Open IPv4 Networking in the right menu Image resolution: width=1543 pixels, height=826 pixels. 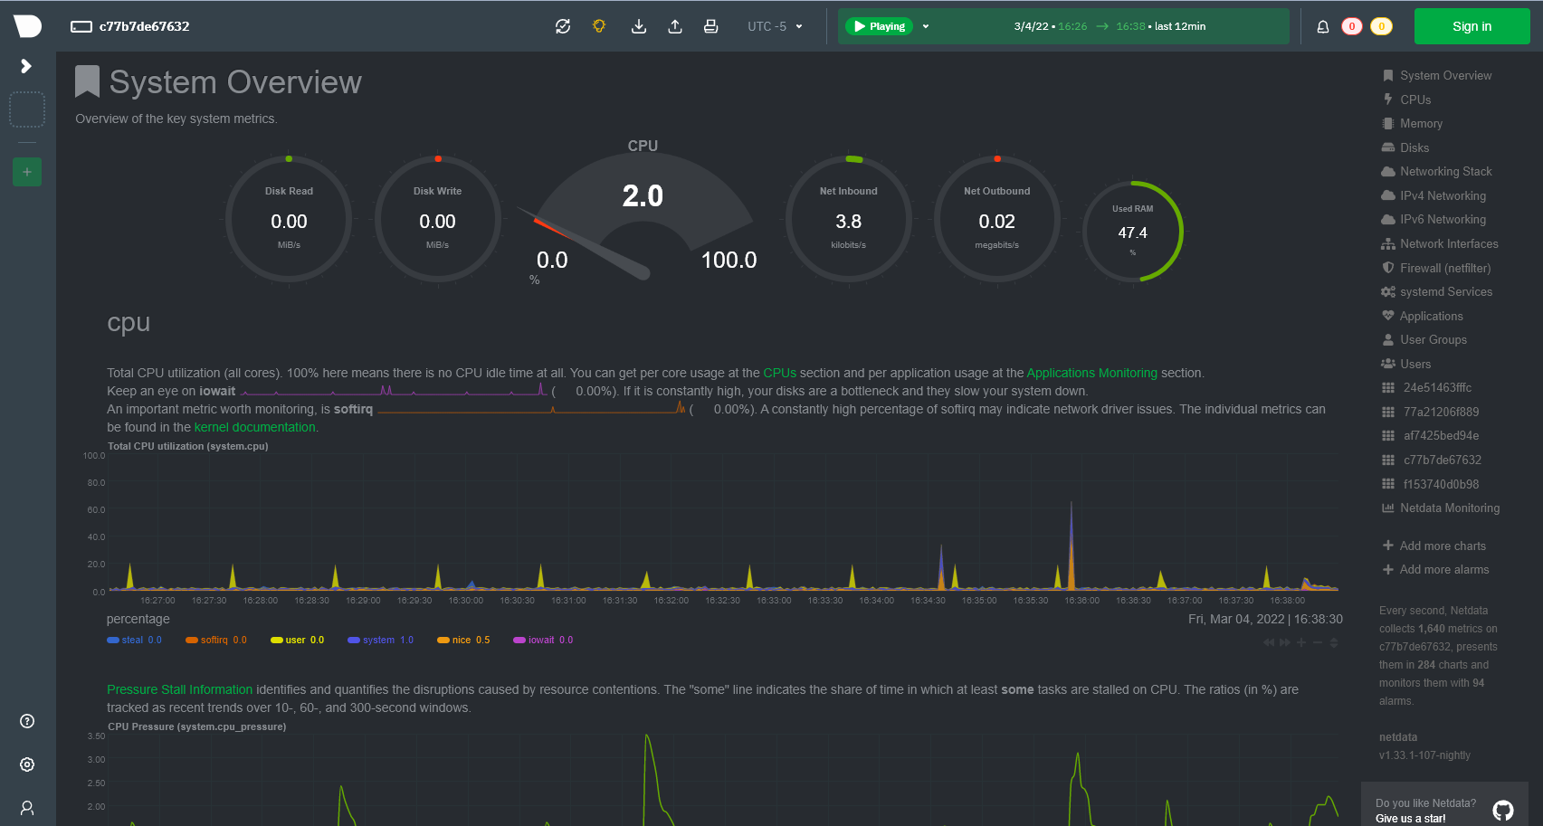(1434, 195)
